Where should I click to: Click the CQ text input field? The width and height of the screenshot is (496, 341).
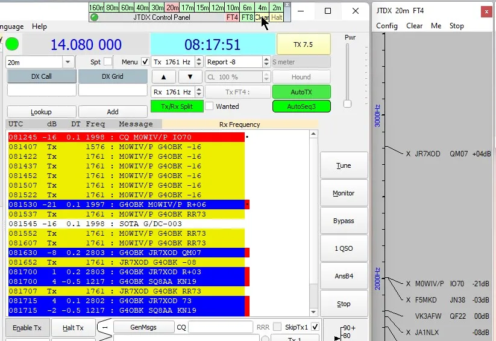click(221, 327)
